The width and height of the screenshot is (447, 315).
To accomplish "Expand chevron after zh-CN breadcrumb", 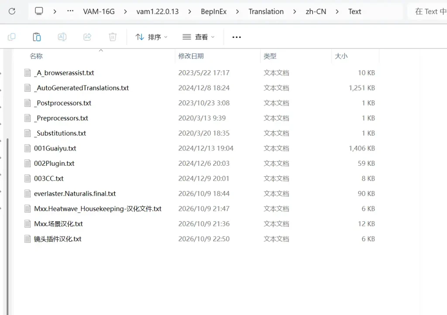I will pyautogui.click(x=337, y=12).
